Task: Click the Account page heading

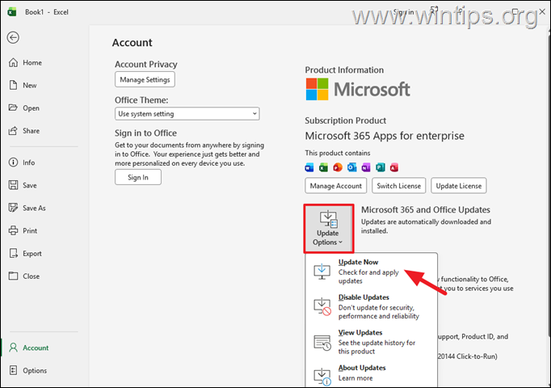Action: pos(132,43)
